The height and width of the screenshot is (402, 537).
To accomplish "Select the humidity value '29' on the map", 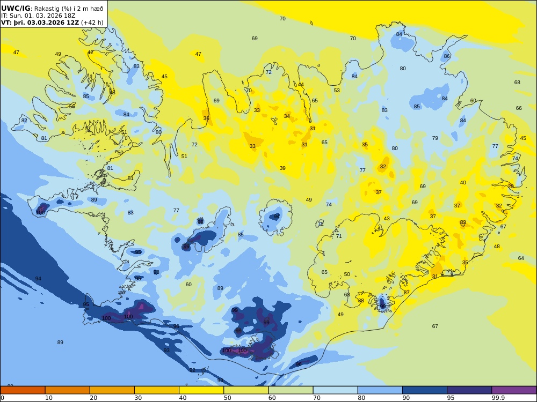I will pos(511,187).
